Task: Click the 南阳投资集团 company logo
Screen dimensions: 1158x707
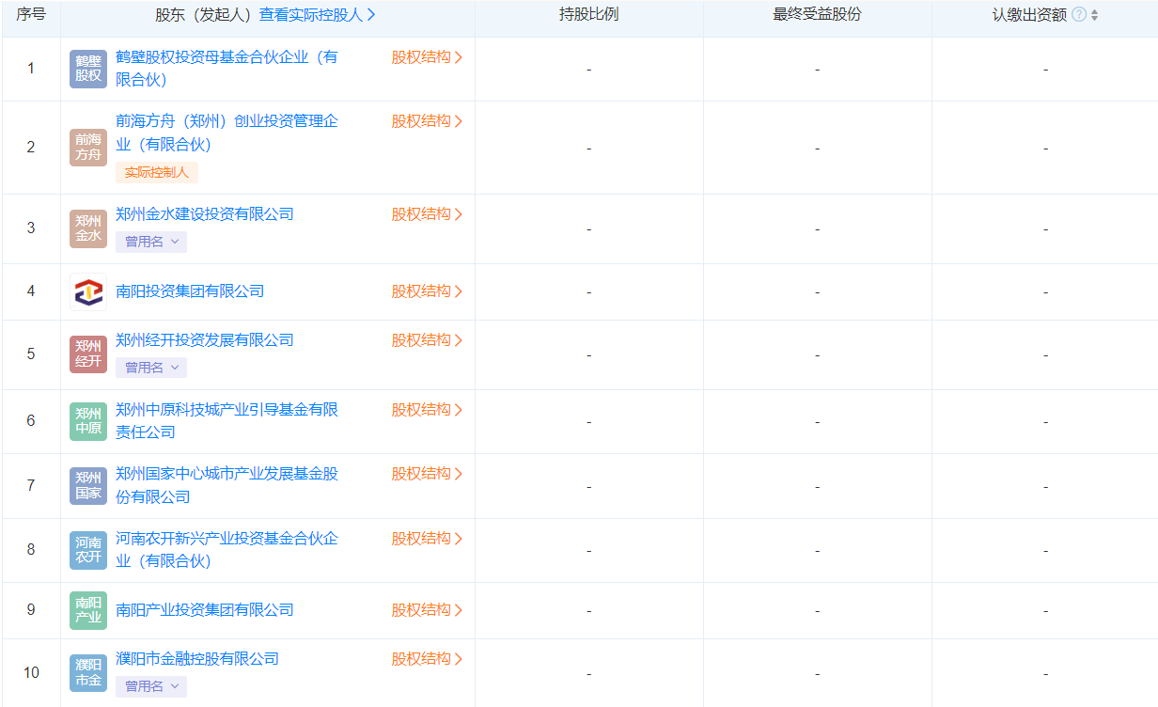Action: (x=88, y=291)
